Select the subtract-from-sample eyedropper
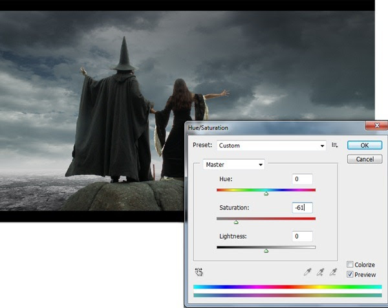This screenshot has width=388, height=308. tap(333, 272)
